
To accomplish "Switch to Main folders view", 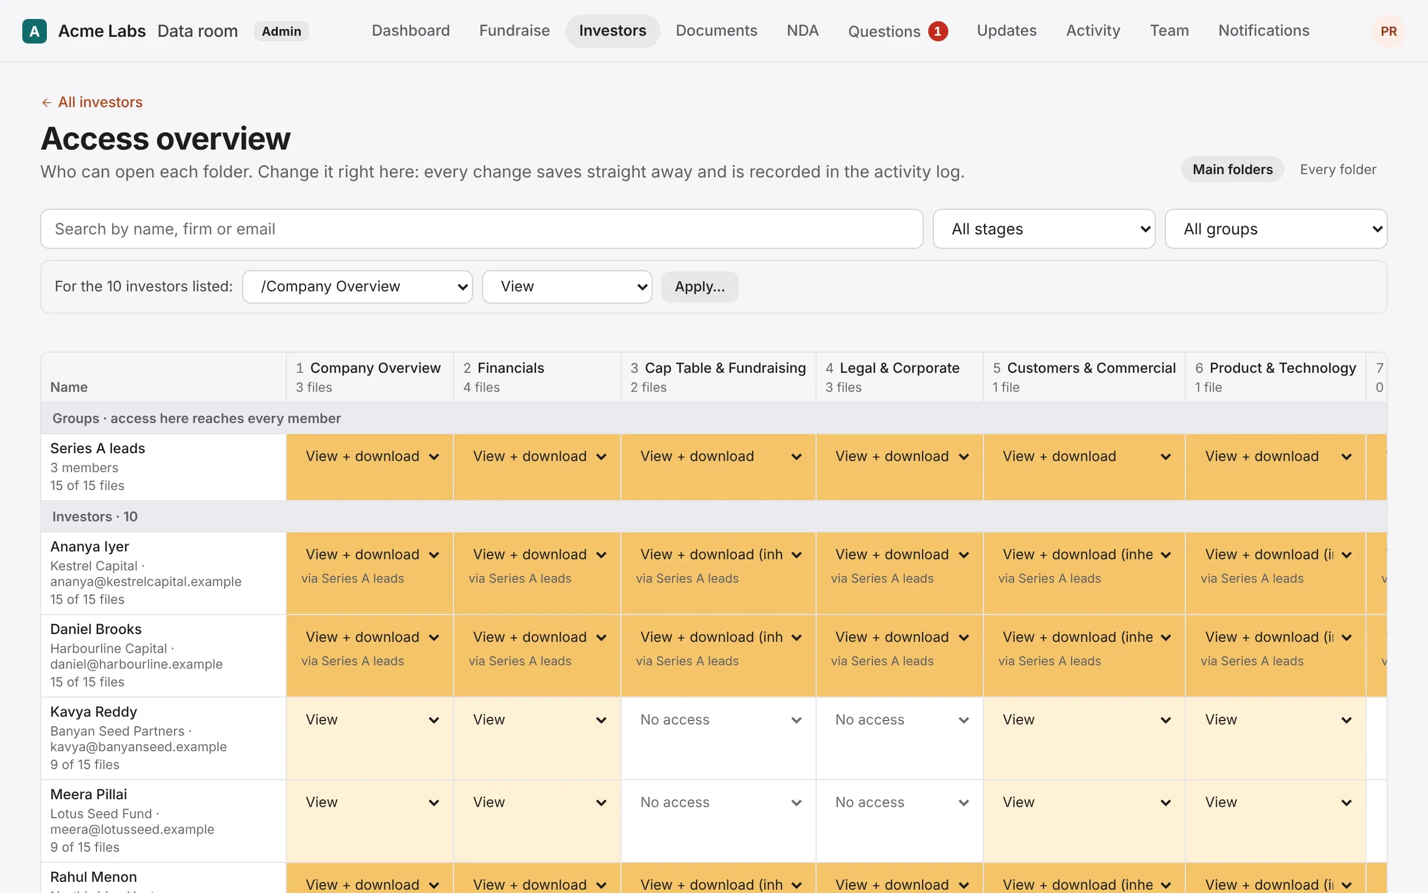I will 1232,170.
